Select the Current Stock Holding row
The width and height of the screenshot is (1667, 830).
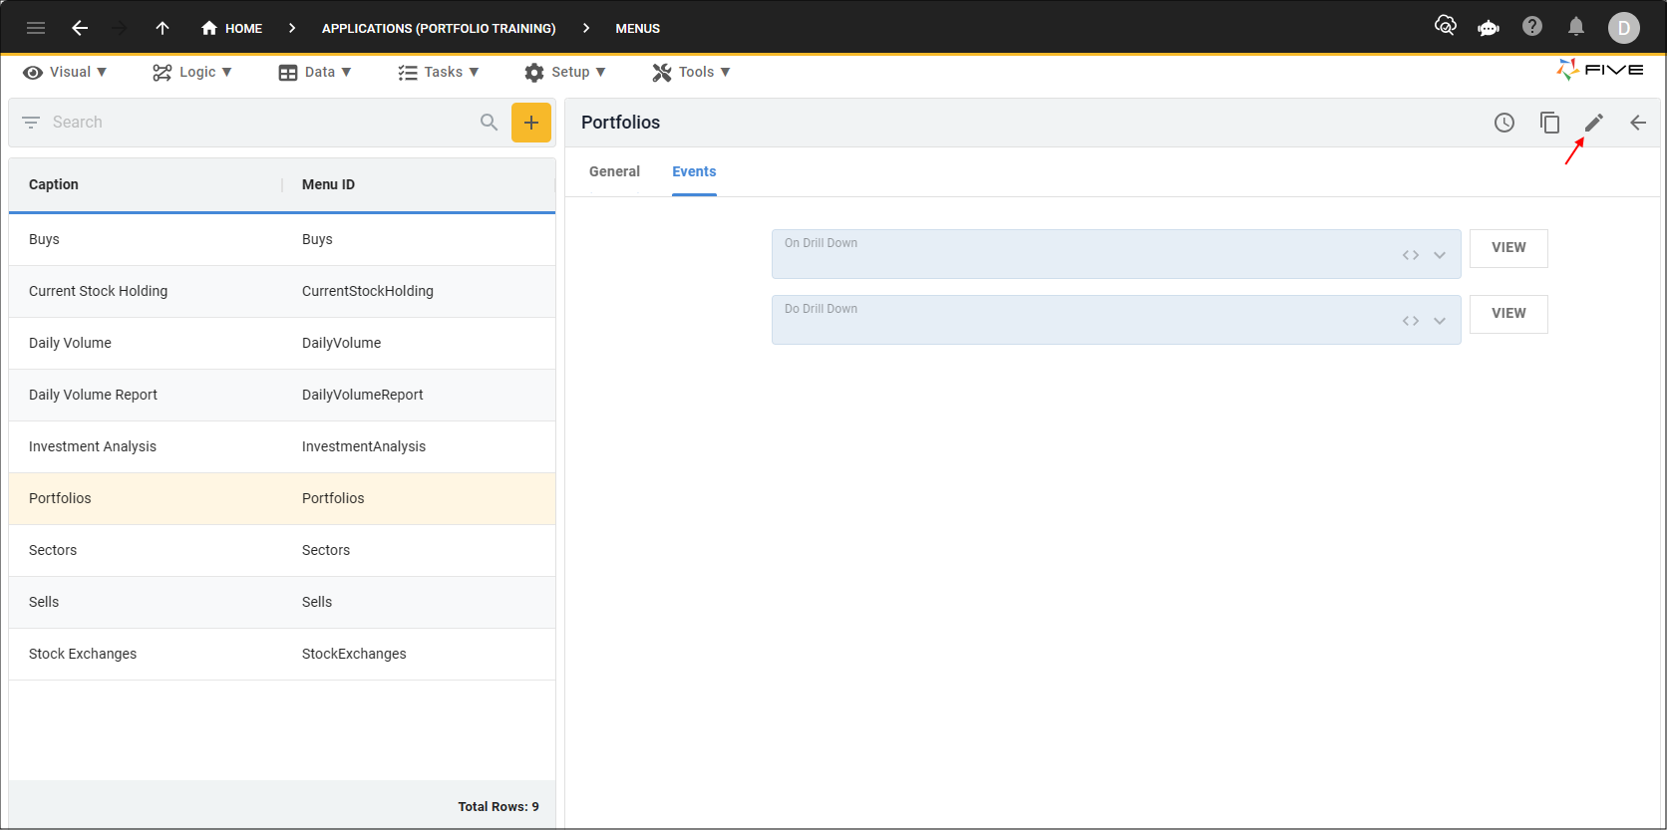coord(282,291)
